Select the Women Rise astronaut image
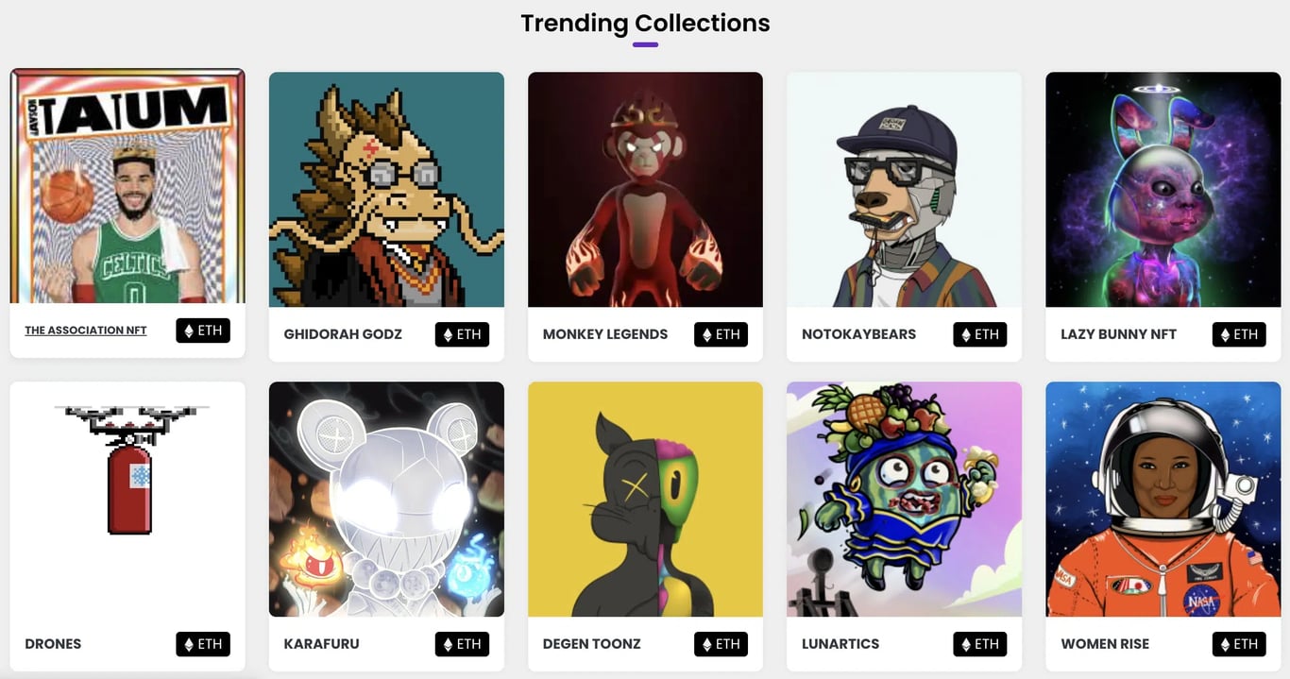This screenshot has height=679, width=1290. (x=1163, y=499)
